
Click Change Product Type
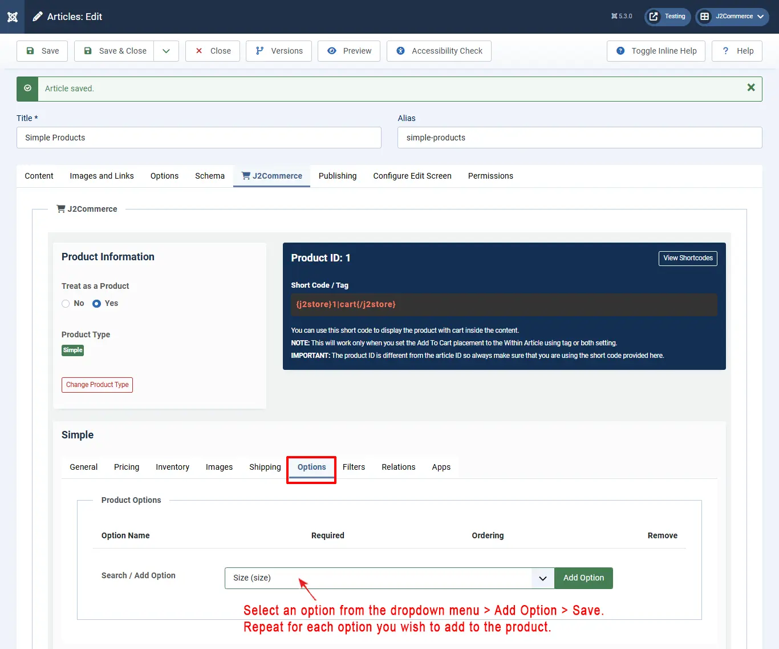(97, 385)
